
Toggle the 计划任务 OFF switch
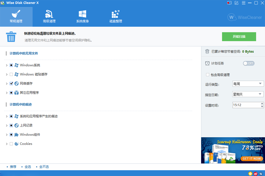[x=249, y=63]
